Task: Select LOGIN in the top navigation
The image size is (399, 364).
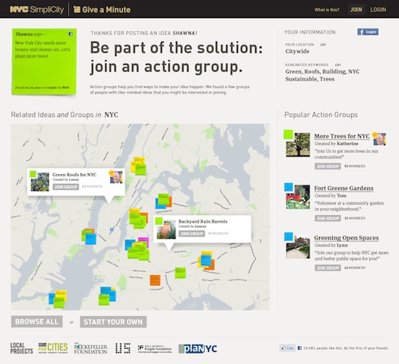Action: click(378, 10)
